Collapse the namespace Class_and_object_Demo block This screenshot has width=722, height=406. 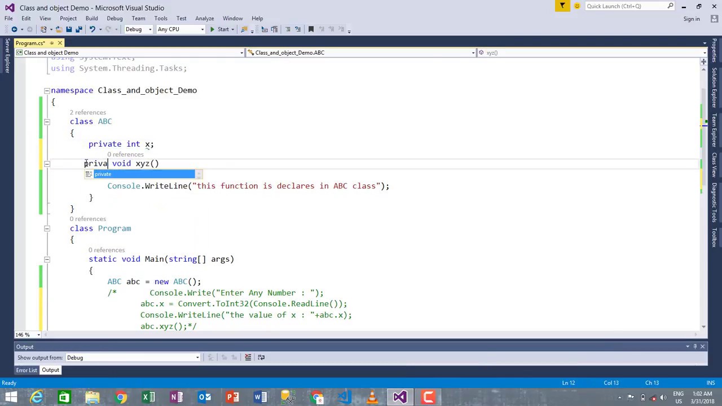[47, 90]
